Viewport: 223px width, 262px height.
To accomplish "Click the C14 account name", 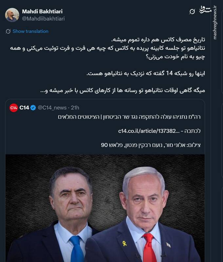I will click(24, 108).
